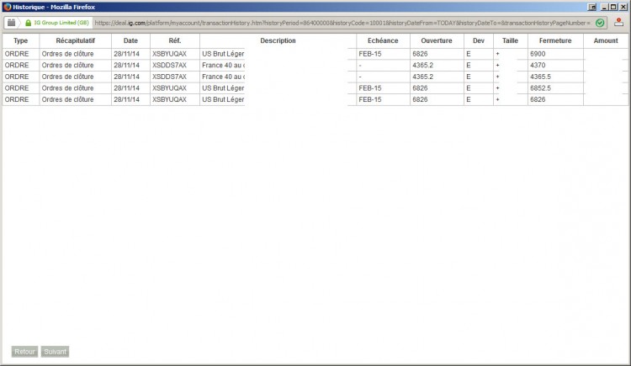Select the Fermeture value 6852.5
631x366 pixels.
(x=540, y=88)
